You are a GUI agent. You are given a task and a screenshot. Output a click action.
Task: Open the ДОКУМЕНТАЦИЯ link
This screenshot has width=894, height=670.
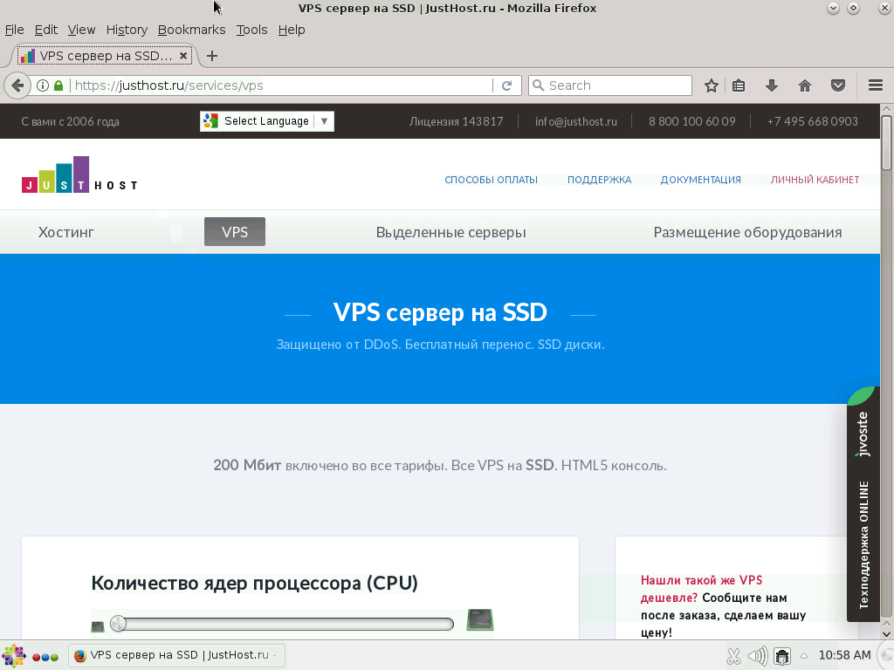701,180
